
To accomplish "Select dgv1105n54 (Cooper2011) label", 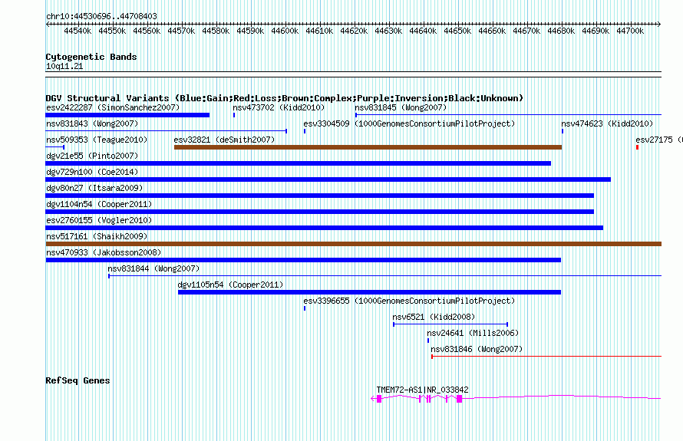I will (230, 285).
